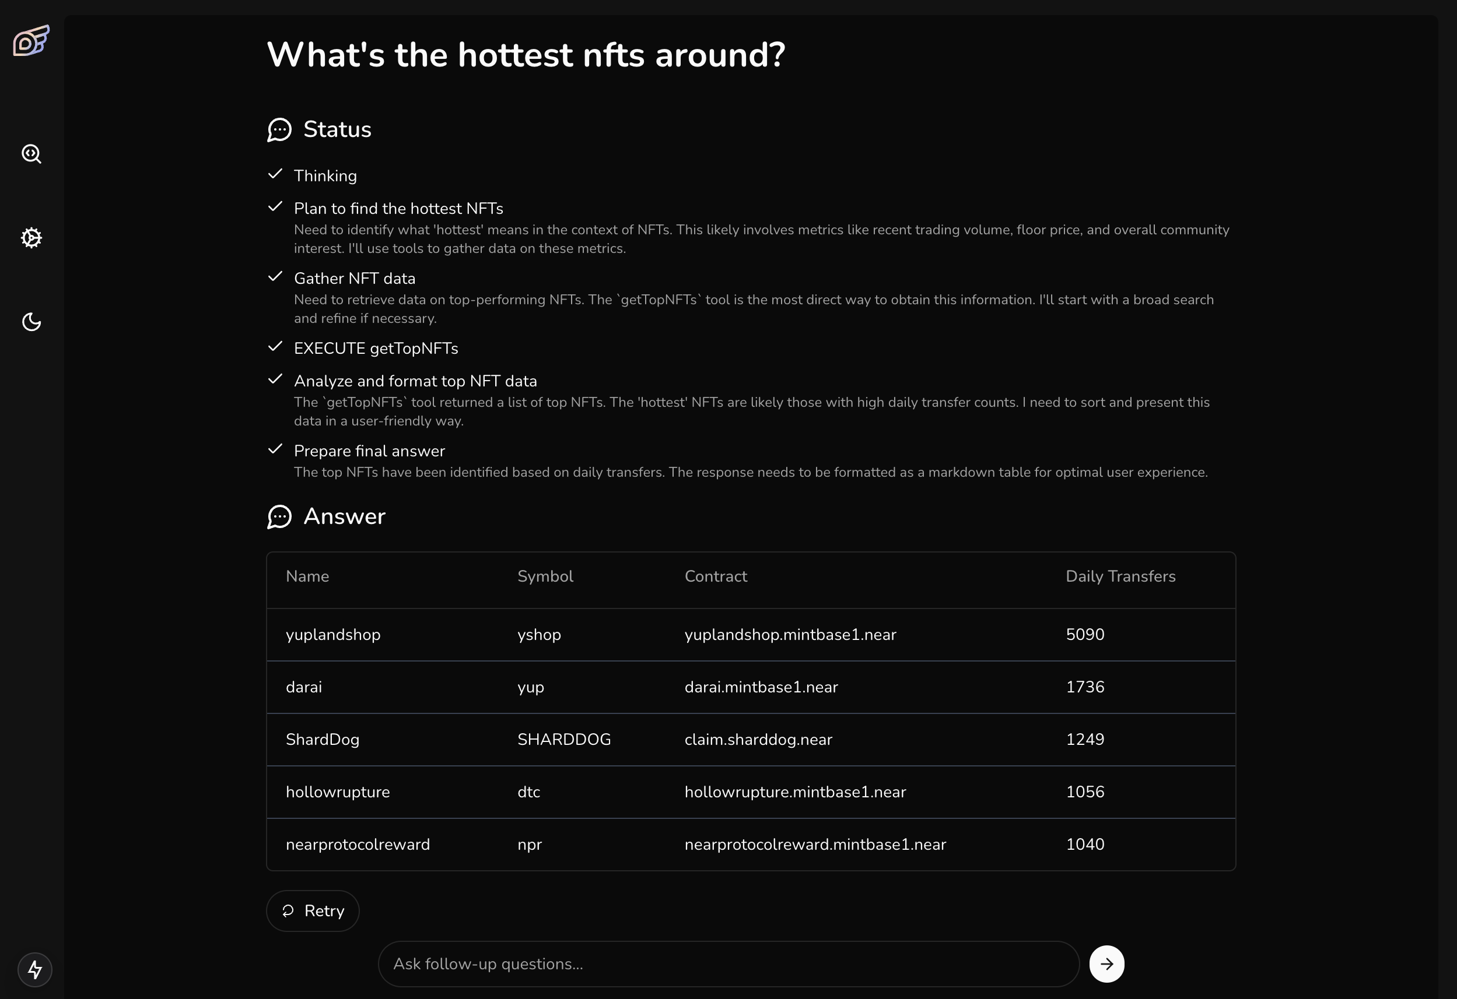The height and width of the screenshot is (999, 1457).
Task: Toggle dark mode moon icon
Action: [31, 322]
